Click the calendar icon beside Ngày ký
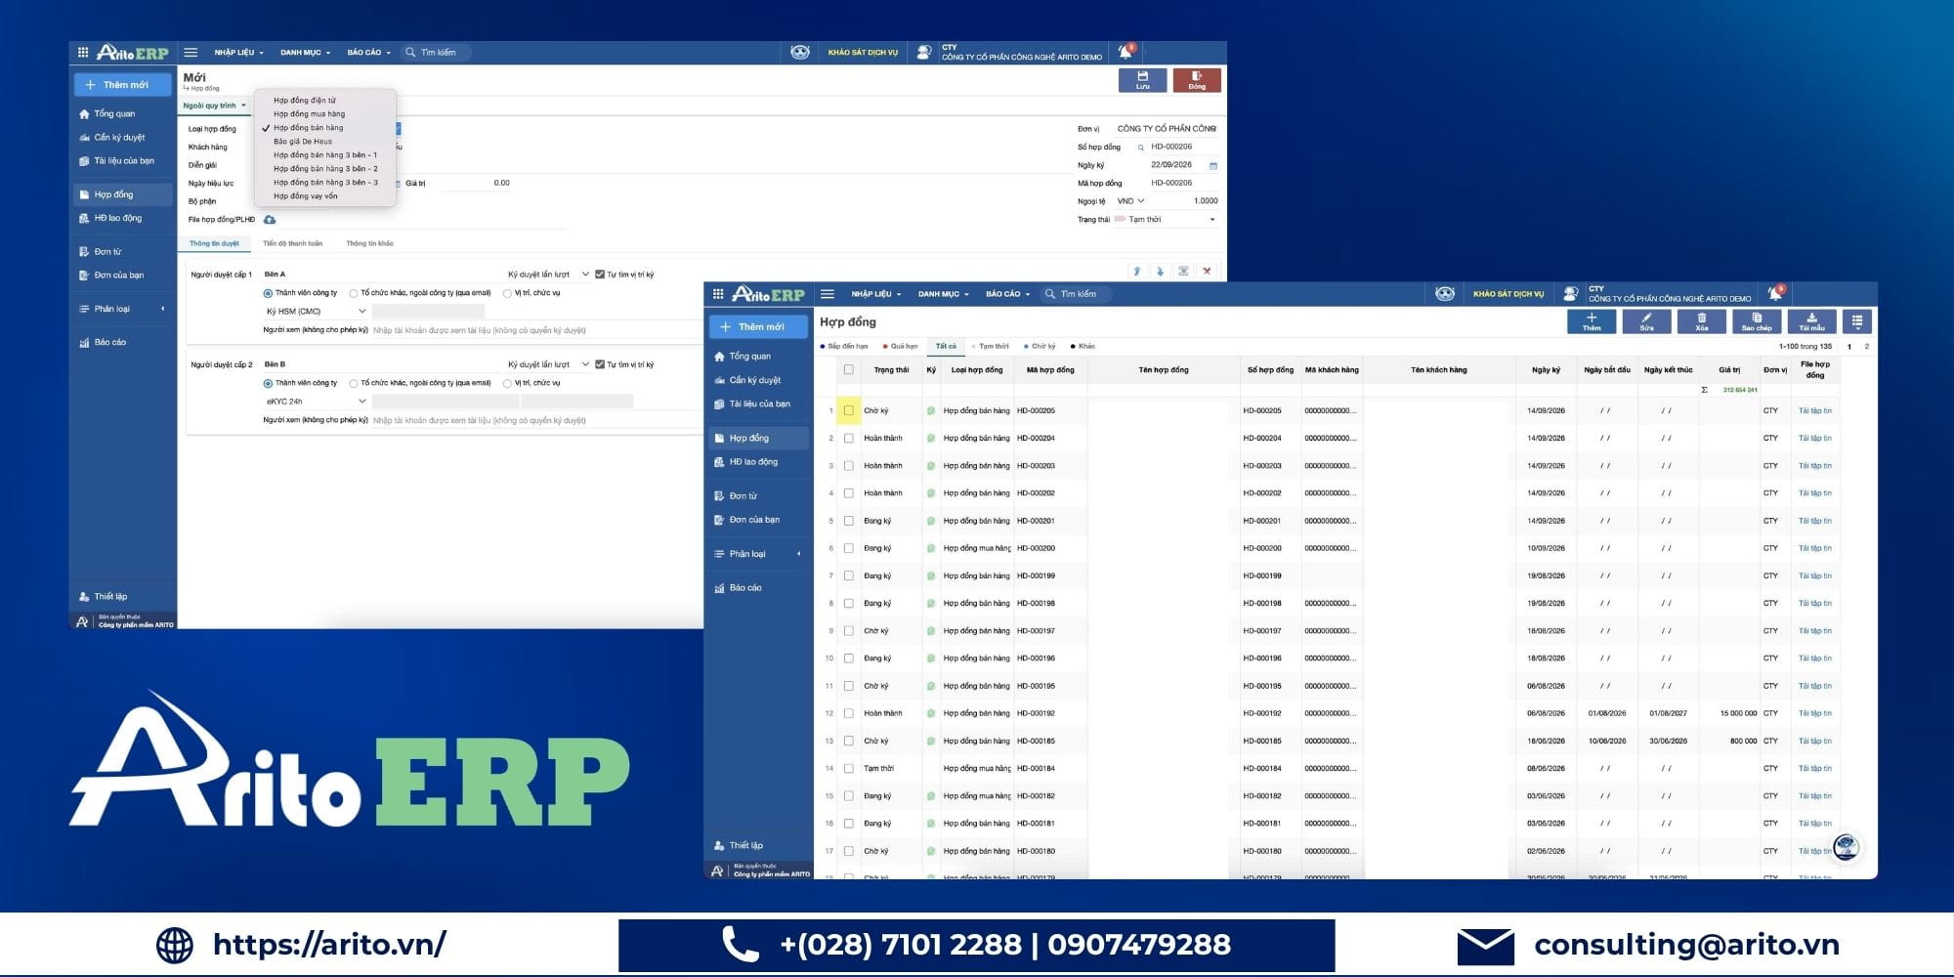Screen dimensions: 1954x977 (1213, 165)
